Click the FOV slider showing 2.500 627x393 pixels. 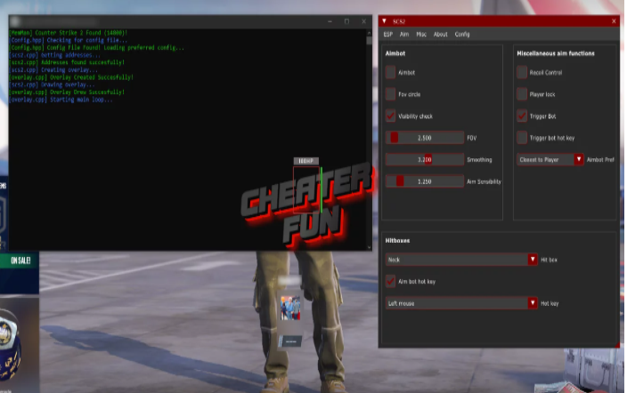pyautogui.click(x=425, y=138)
